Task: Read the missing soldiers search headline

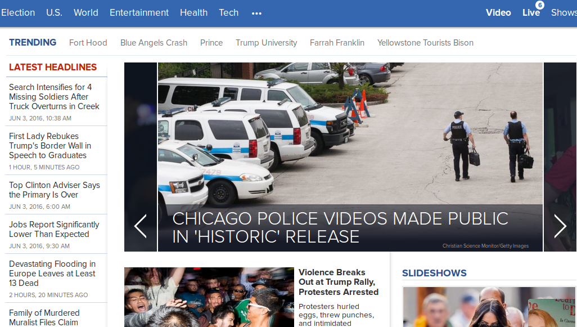Action: [54, 97]
